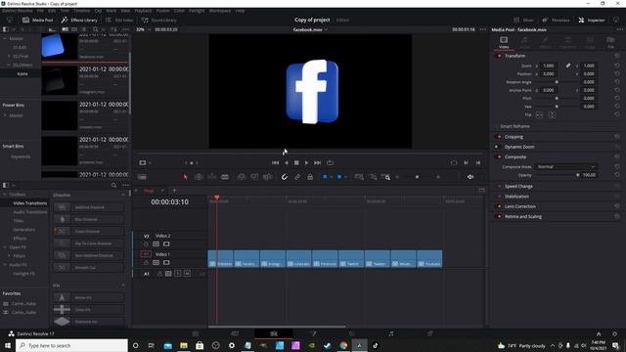Toggle timeline Snapping magnet icon
Image resolution: width=626 pixels, height=352 pixels.
(x=285, y=177)
